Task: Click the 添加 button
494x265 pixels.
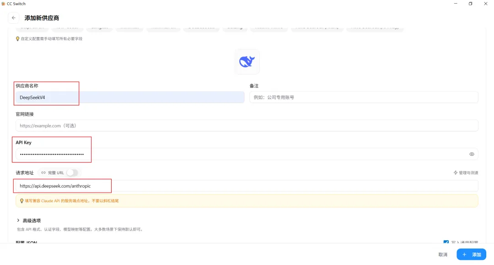Action: (x=471, y=254)
